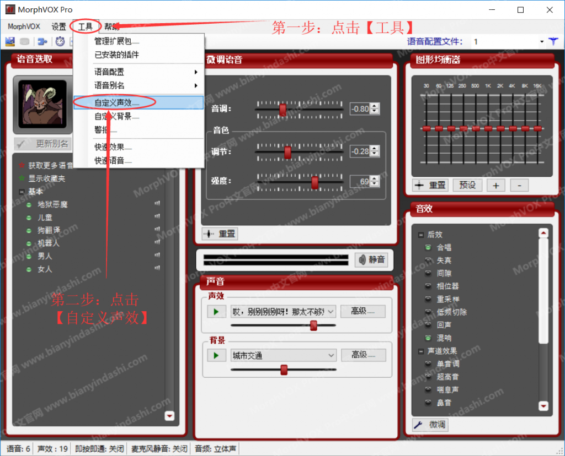Open the 城市交通 background dropdown
565x456 pixels.
[331, 356]
